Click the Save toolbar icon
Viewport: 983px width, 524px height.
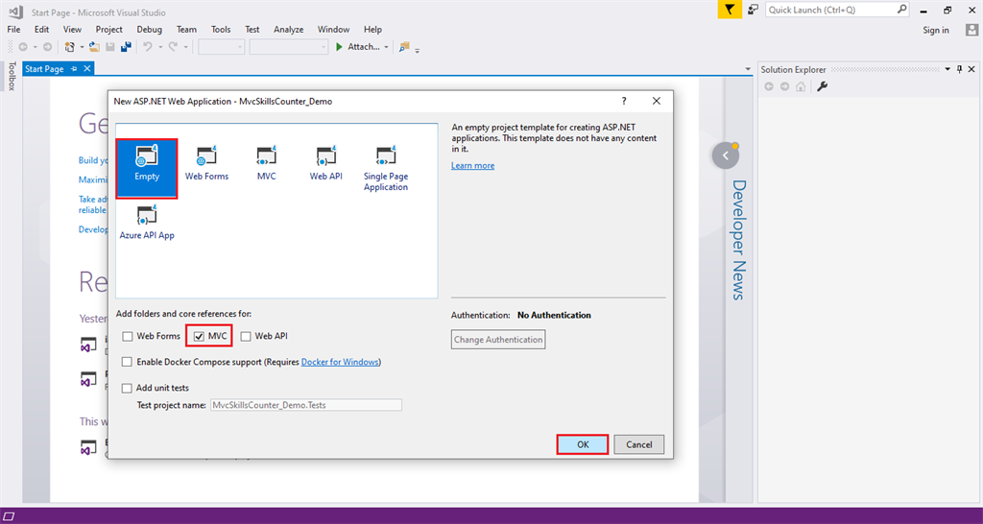[x=110, y=47]
